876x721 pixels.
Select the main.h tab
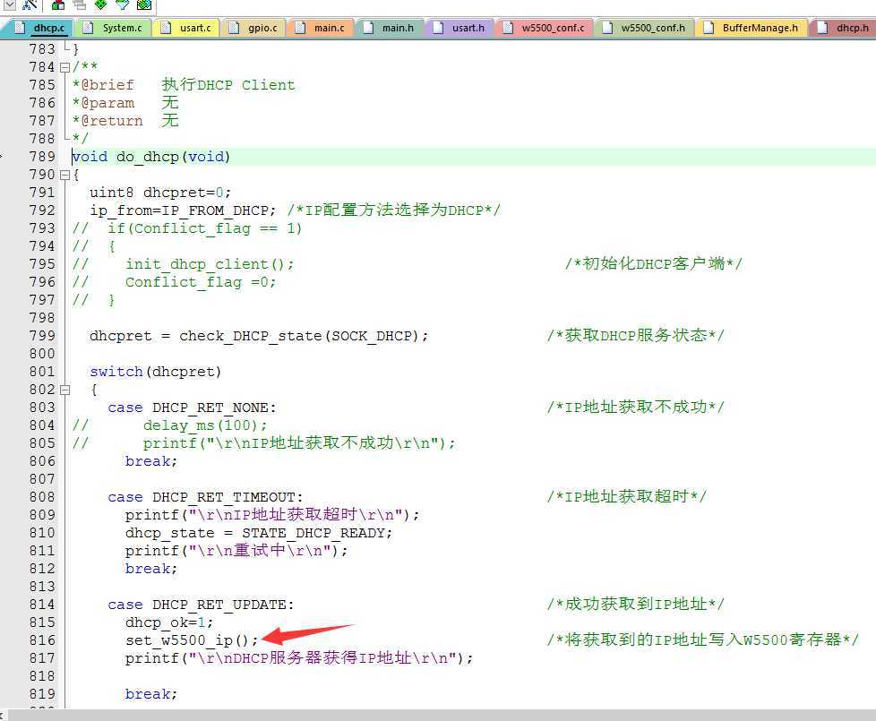(x=391, y=28)
